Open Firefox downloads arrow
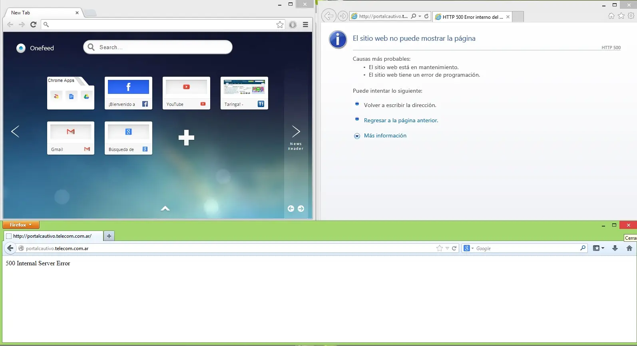This screenshot has width=637, height=346. tap(615, 248)
